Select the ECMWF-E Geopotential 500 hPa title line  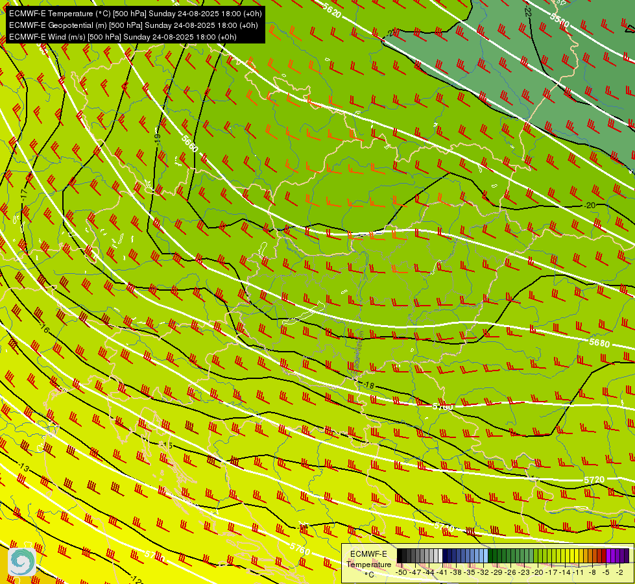[x=133, y=25]
